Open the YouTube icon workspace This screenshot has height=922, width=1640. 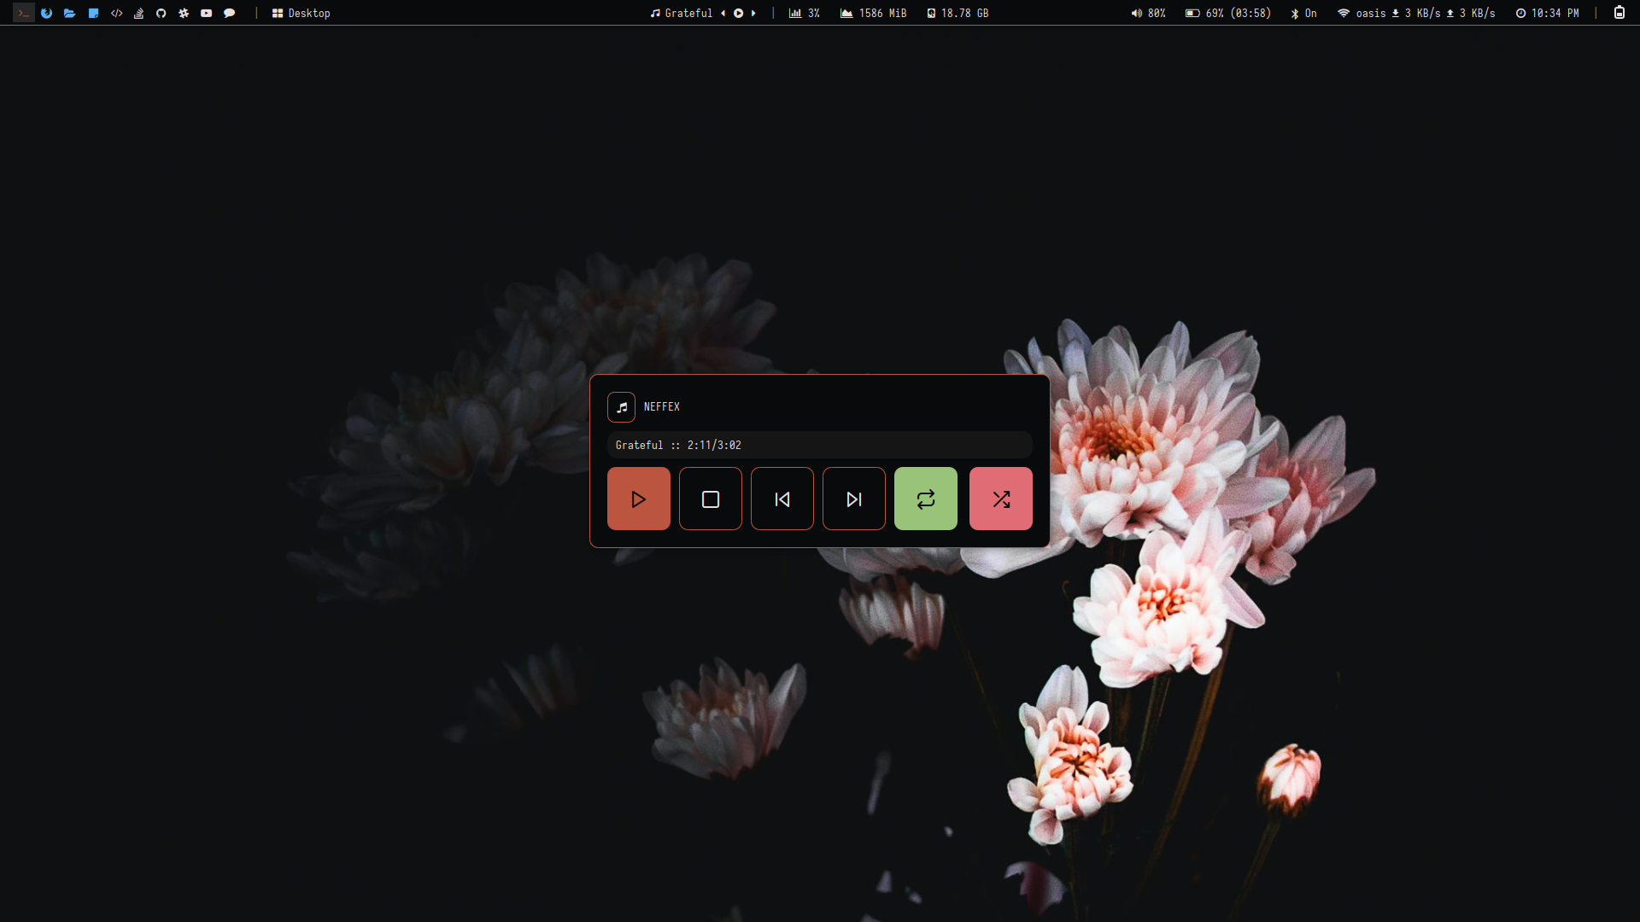(x=206, y=13)
